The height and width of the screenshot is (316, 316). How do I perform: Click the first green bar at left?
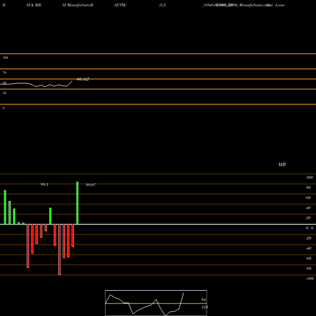coord(5,207)
